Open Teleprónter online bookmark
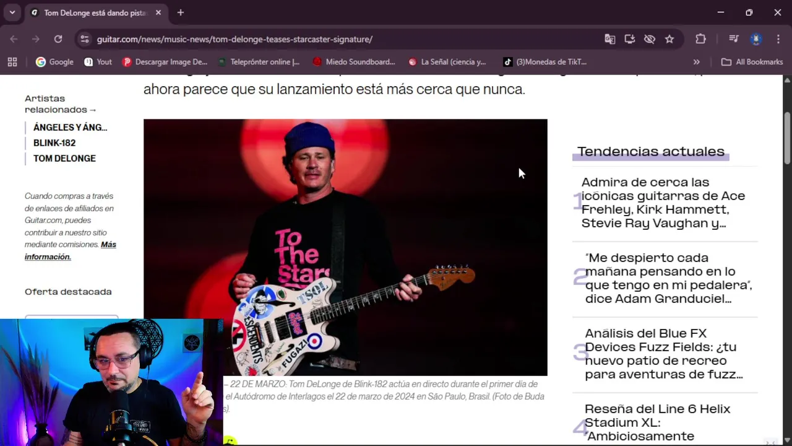Viewport: 792px width, 446px height. (x=259, y=62)
